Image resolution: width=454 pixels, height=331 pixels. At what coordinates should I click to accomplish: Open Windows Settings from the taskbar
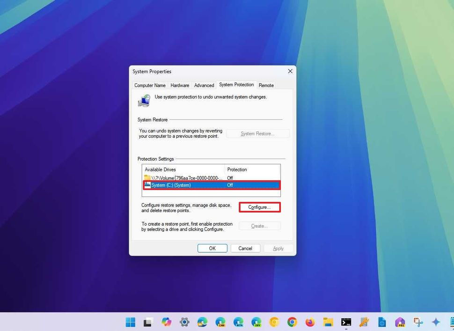click(x=184, y=322)
